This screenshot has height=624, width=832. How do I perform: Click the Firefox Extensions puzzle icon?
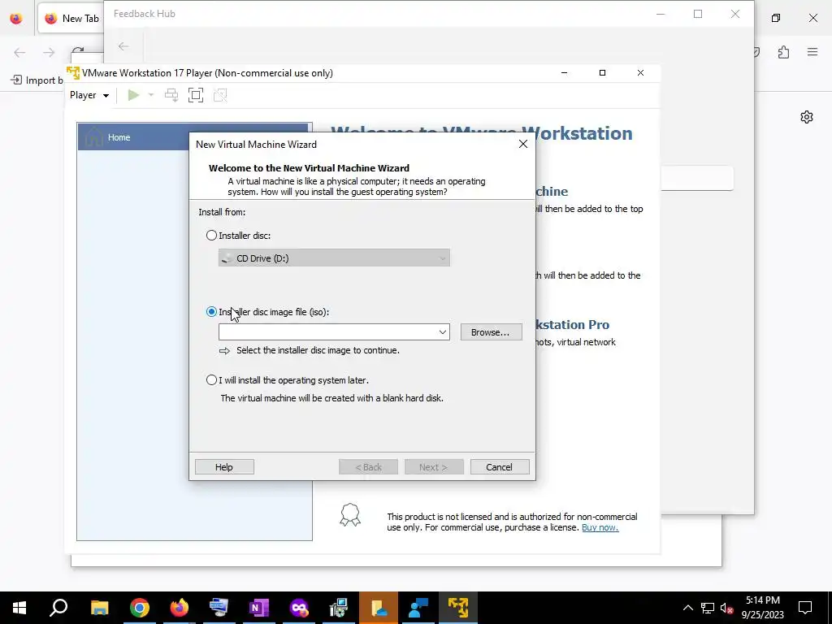783,52
